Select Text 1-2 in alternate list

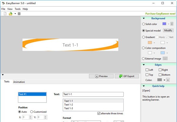click(x=93, y=105)
